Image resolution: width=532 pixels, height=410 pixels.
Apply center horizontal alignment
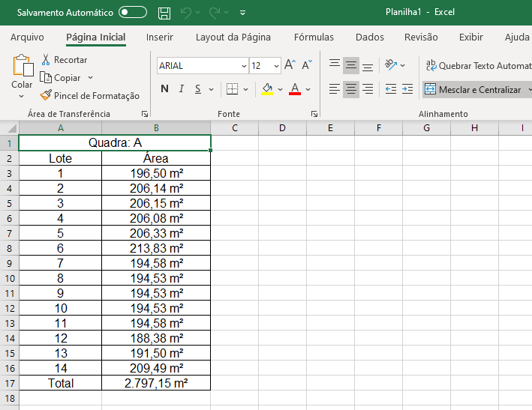[x=351, y=89]
